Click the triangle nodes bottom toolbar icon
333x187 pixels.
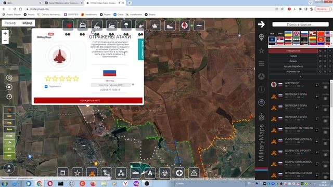pyautogui.click(x=121, y=173)
